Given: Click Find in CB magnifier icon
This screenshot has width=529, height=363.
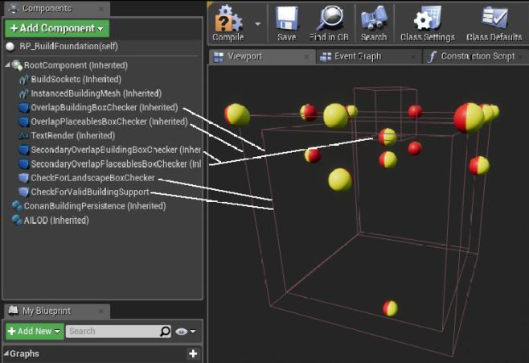Looking at the screenshot, I should pos(330,19).
